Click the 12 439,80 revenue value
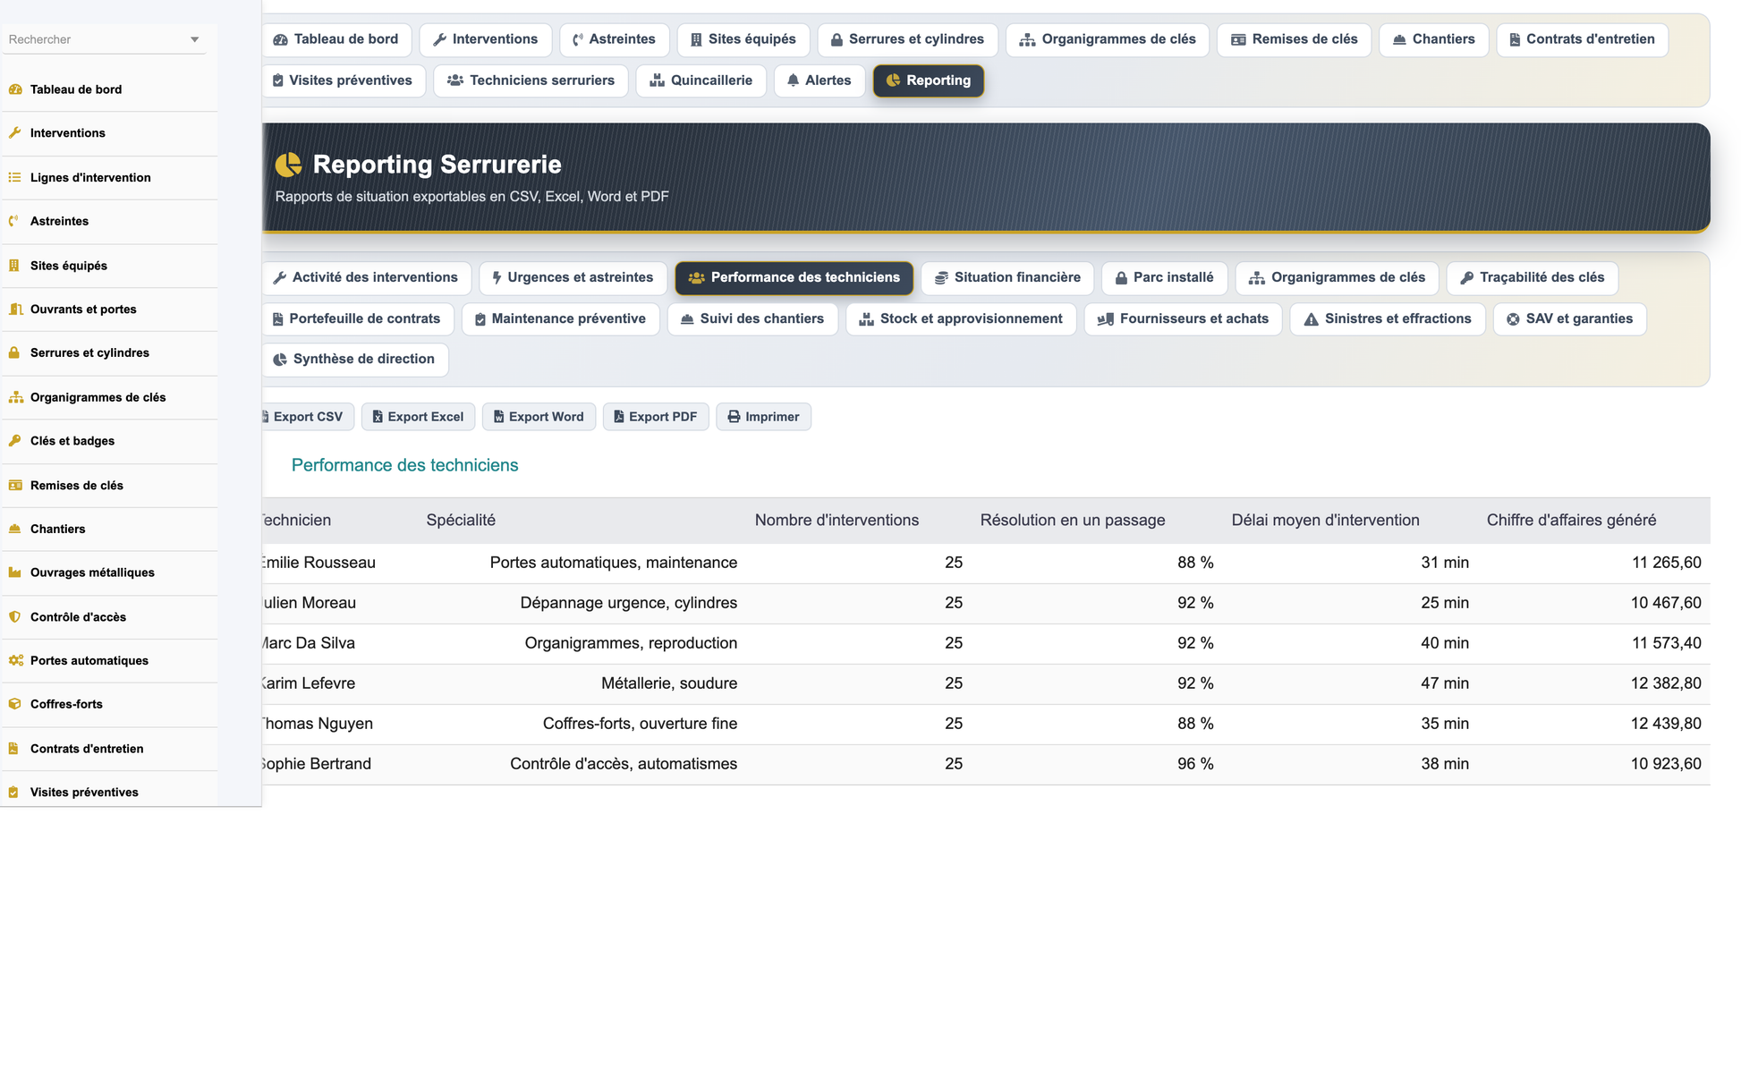This screenshot has width=1741, height=1077. click(x=1666, y=724)
